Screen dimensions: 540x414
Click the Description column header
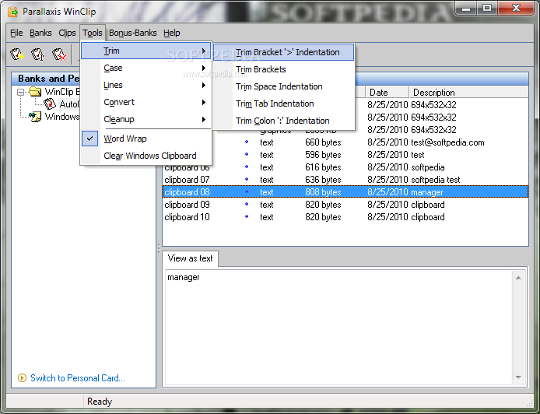468,93
